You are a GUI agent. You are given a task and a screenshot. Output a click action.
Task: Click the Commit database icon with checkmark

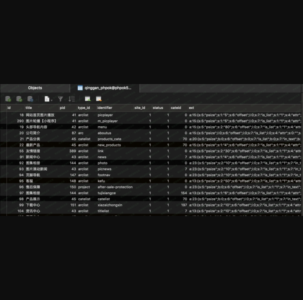coord(19,99)
